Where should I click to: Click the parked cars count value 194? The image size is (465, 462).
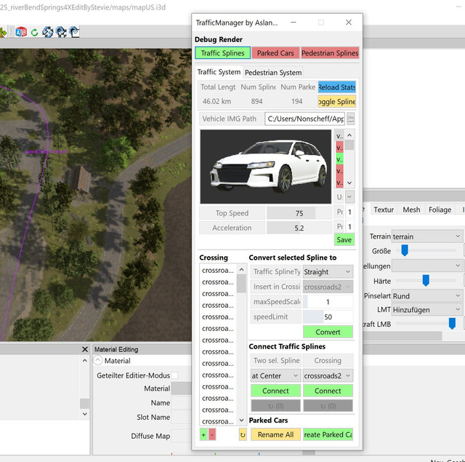(x=297, y=102)
